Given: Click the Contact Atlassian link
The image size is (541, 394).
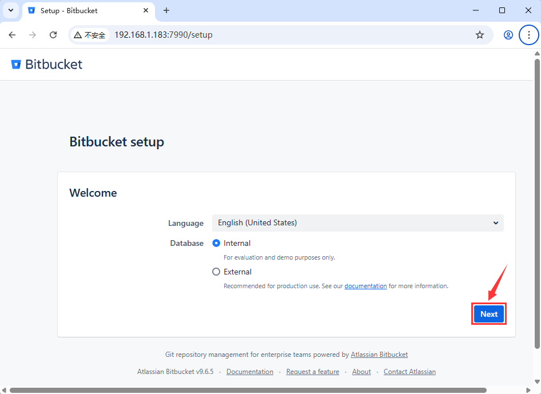Looking at the screenshot, I should coord(409,372).
